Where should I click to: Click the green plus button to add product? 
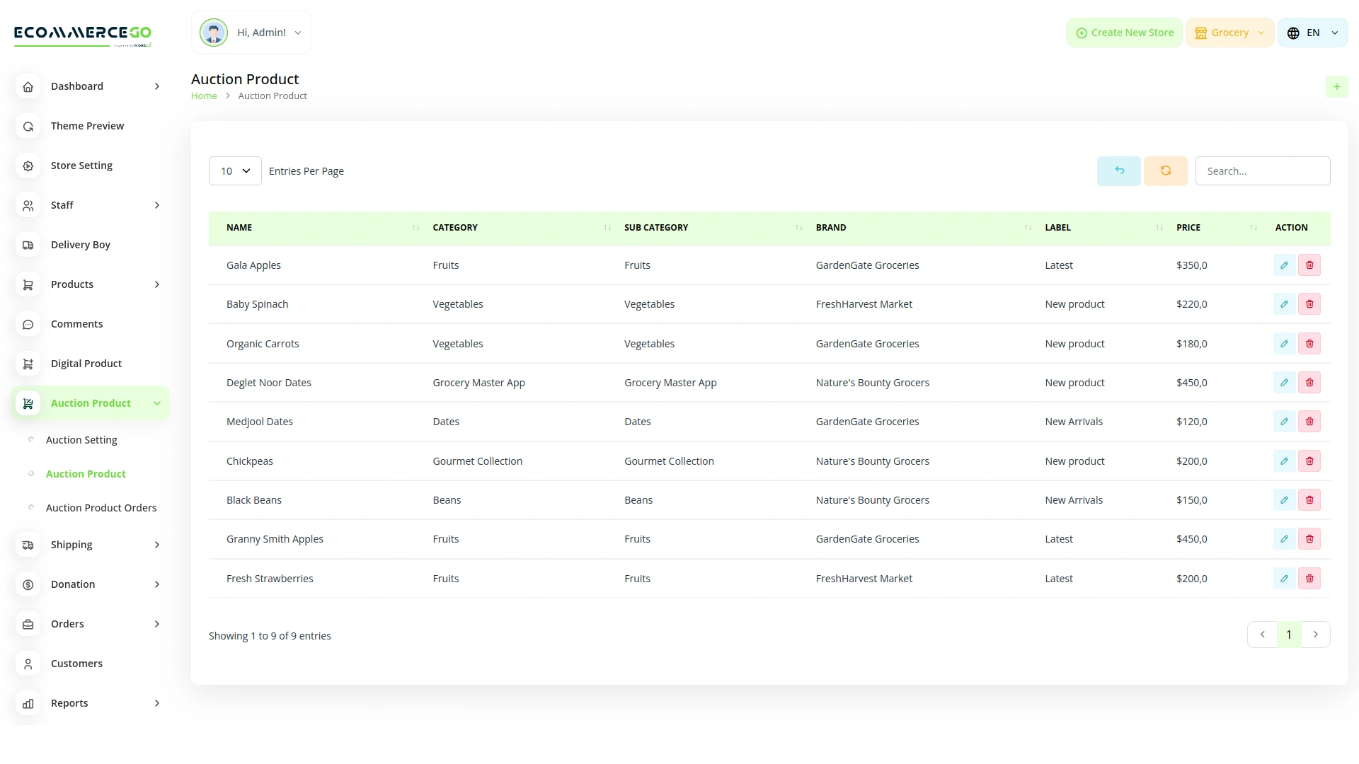(x=1337, y=86)
